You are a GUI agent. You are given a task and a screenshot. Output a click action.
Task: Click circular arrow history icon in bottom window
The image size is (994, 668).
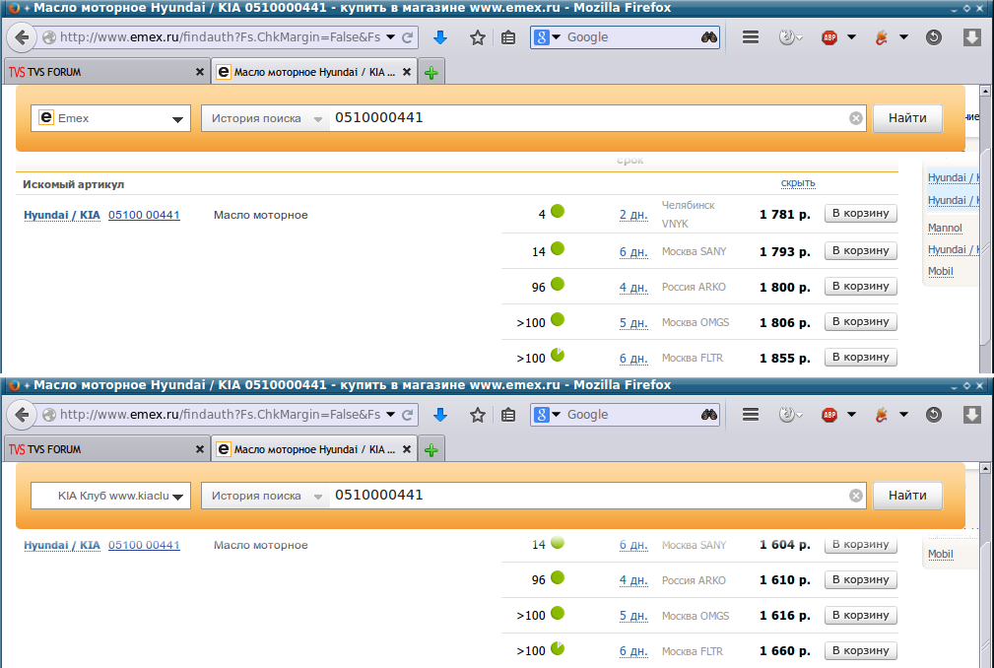933,415
